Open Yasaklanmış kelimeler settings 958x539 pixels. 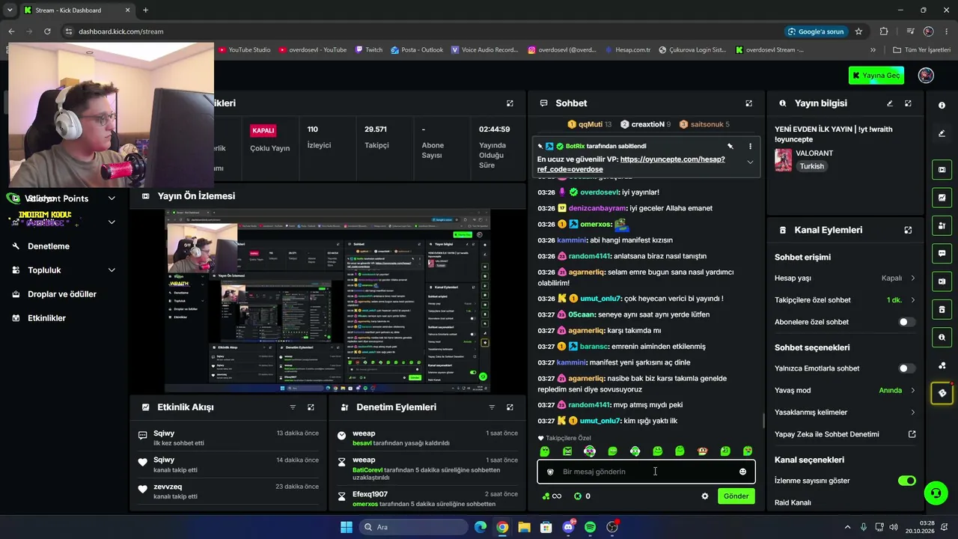pos(845,412)
